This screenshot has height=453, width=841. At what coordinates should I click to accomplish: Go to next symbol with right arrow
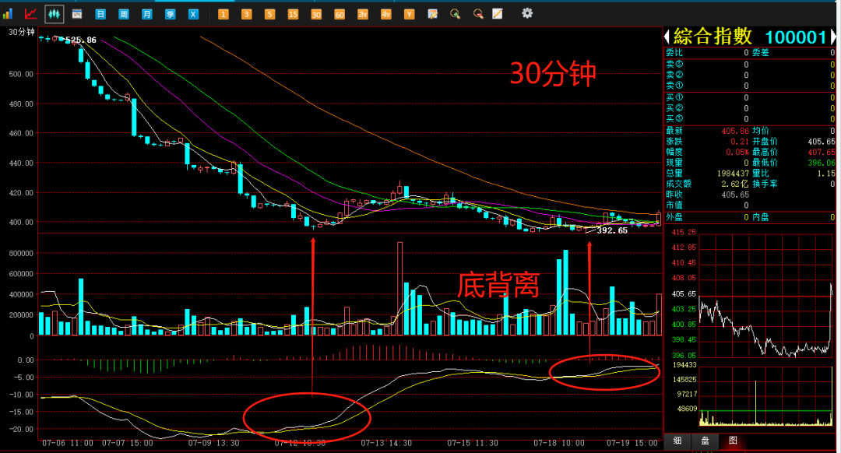tap(833, 37)
